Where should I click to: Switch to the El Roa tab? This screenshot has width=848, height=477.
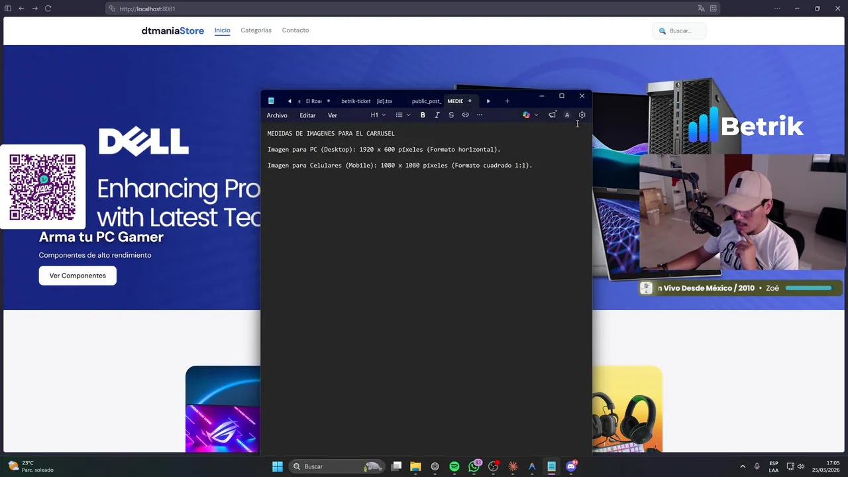coord(314,101)
